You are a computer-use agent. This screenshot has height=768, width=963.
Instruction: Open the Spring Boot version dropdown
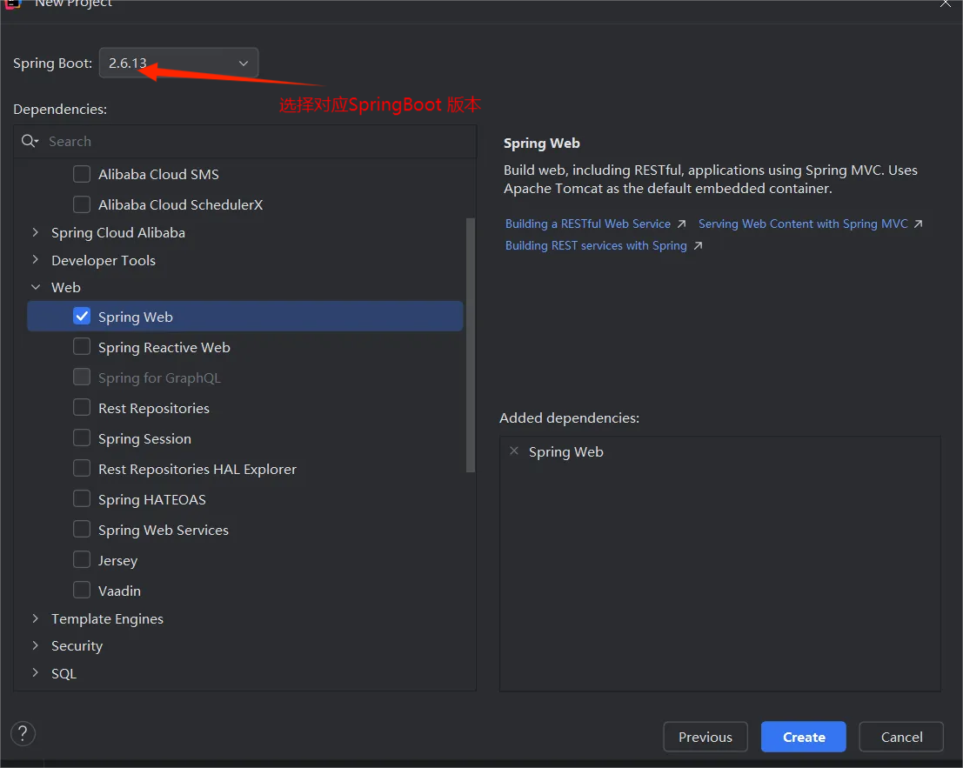tap(178, 63)
